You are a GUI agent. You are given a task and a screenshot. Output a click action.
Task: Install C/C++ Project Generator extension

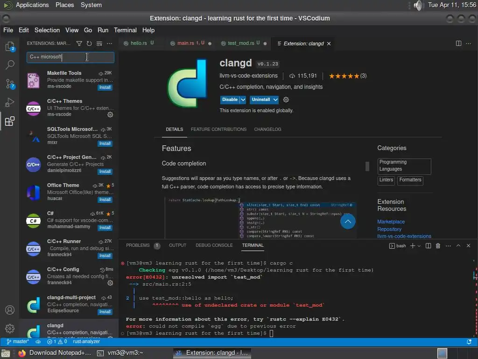click(x=105, y=172)
